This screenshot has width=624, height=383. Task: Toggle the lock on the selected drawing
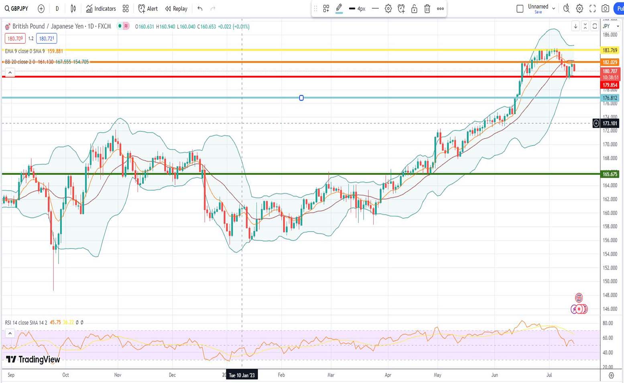click(414, 8)
